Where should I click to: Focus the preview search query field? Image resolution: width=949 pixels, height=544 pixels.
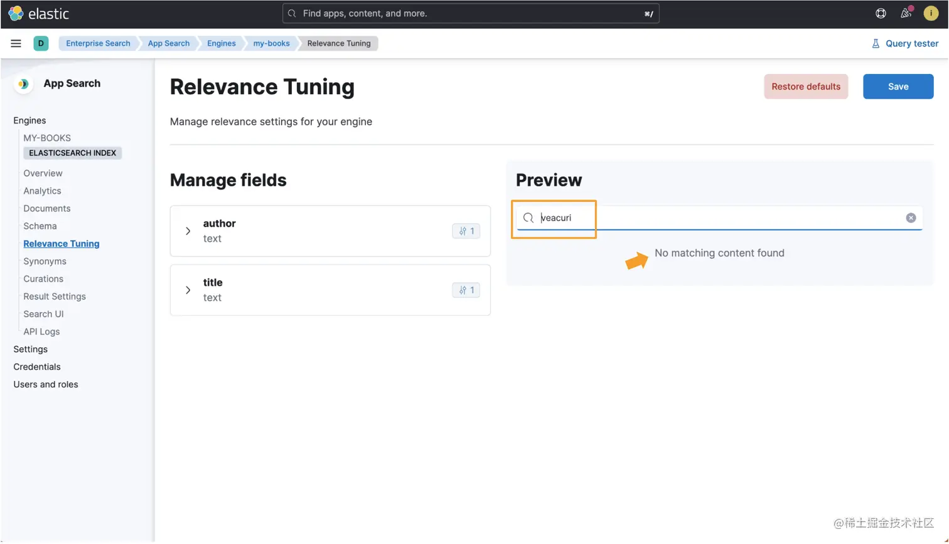[719, 217]
